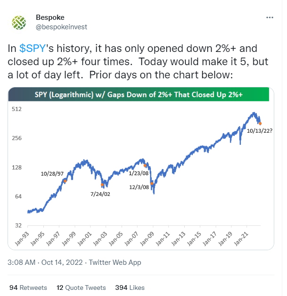The image size is (287, 296).
Task: Open the SPY chart image
Action: 141,169
